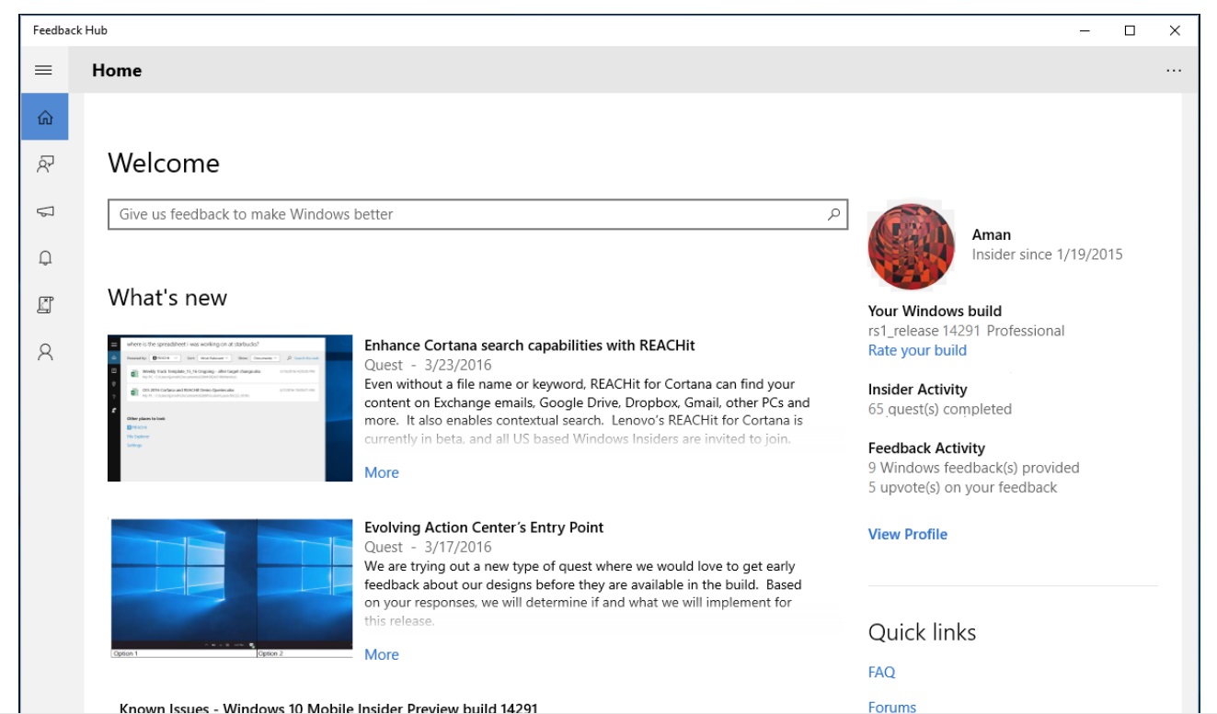The image size is (1217, 714).
Task: Click More under Evolving Action Center quest
Action: coord(382,654)
